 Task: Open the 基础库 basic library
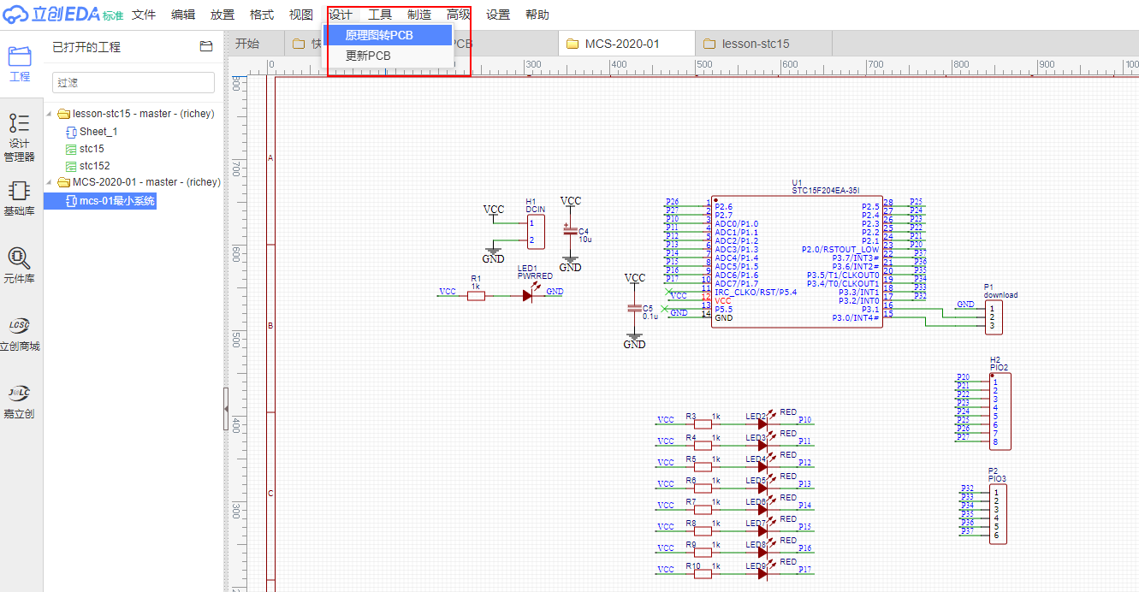[19, 198]
